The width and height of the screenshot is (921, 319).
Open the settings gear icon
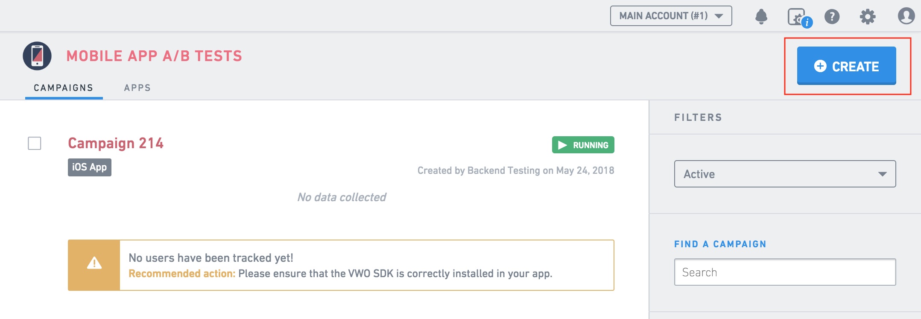click(x=867, y=17)
